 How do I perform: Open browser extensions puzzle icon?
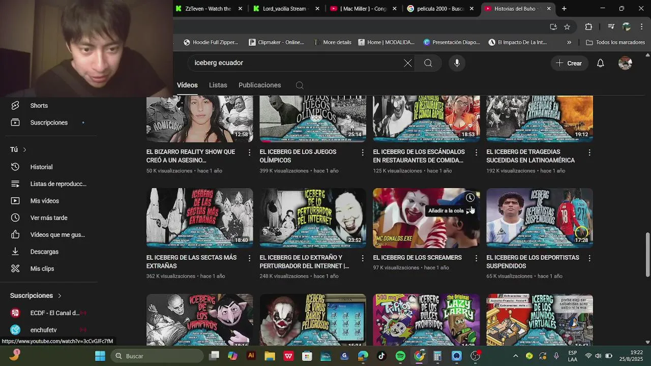click(x=588, y=26)
